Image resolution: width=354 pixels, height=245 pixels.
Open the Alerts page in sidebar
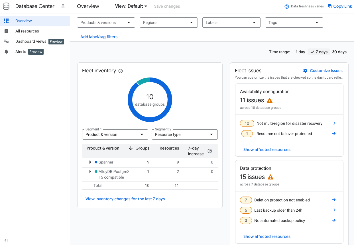coord(21,52)
